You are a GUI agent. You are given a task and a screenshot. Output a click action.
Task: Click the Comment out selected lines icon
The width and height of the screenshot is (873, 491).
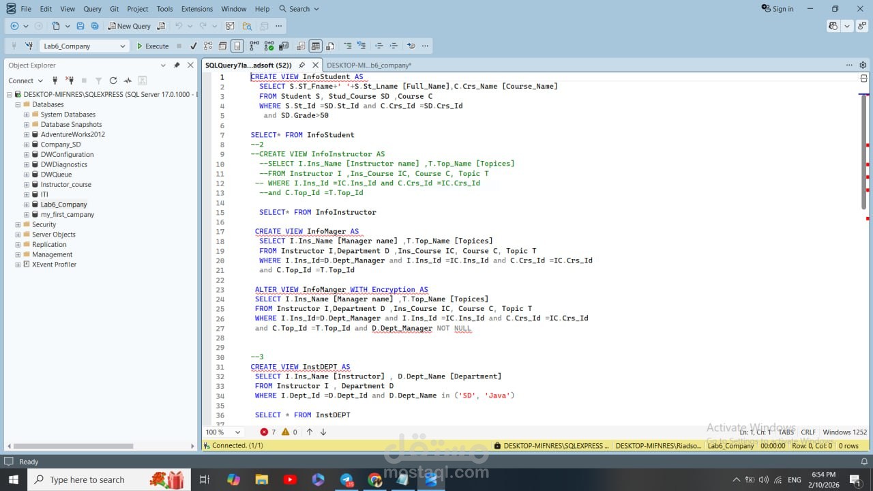tap(348, 46)
